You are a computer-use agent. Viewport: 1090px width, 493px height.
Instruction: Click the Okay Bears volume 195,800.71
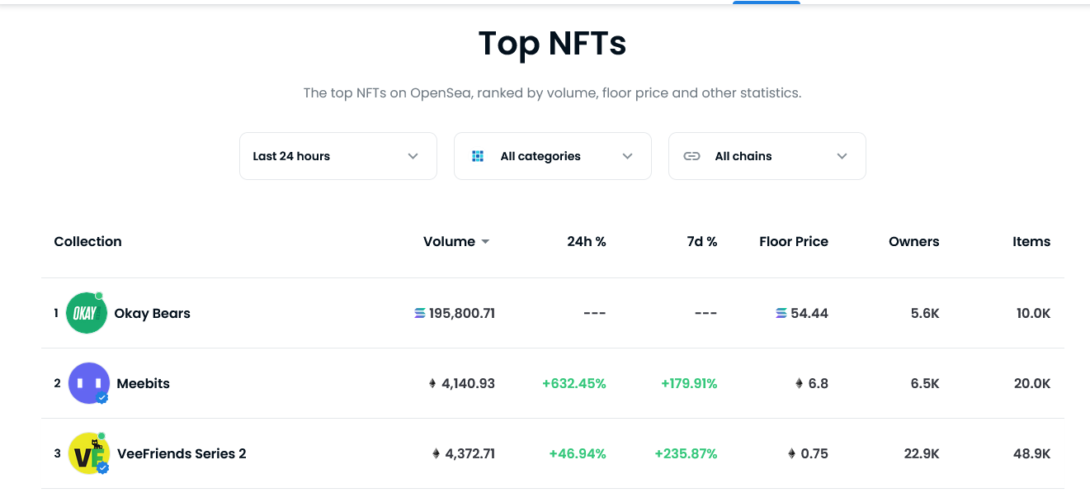pyautogui.click(x=462, y=313)
